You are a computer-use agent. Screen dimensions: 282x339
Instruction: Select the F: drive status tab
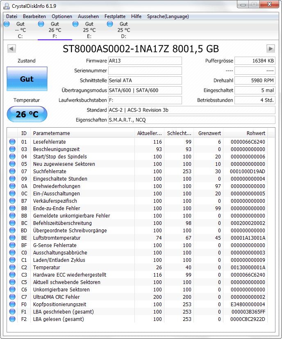[x=55, y=30]
